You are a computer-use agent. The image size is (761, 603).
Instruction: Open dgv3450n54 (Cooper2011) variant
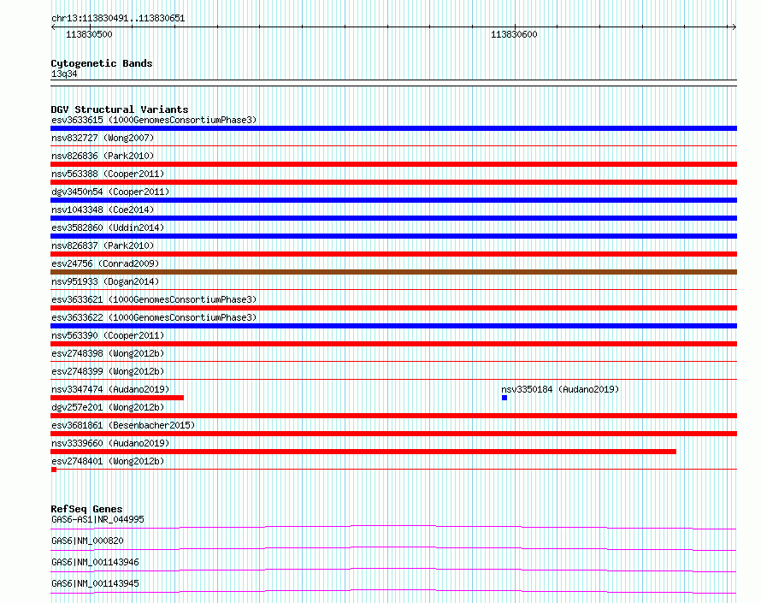(110, 192)
